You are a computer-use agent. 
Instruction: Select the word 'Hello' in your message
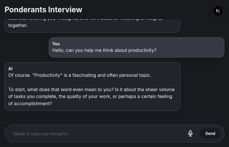[58, 50]
